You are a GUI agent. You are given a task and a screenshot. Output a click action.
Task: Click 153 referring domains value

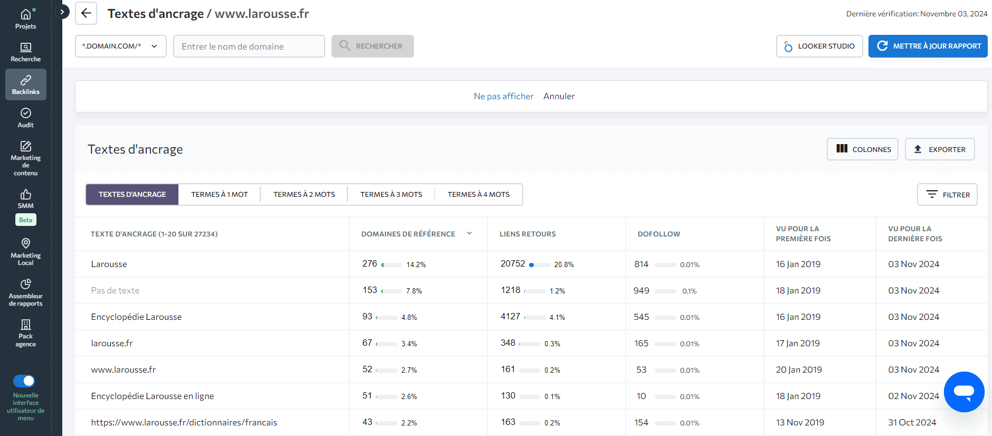[x=370, y=290]
